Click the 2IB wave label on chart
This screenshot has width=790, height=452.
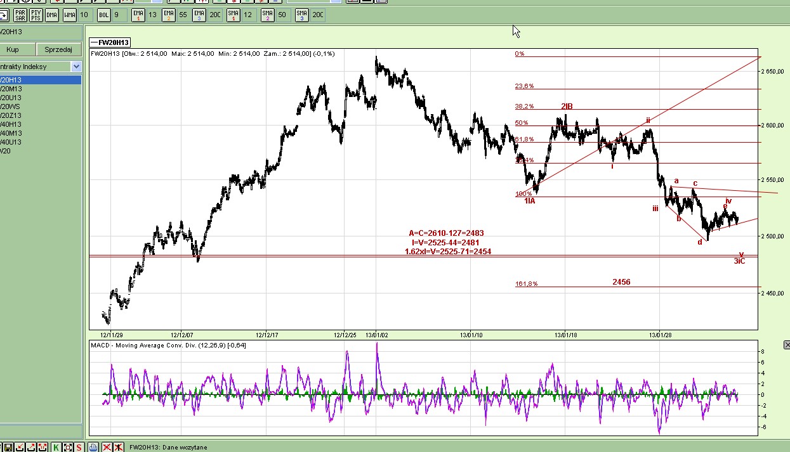click(567, 107)
